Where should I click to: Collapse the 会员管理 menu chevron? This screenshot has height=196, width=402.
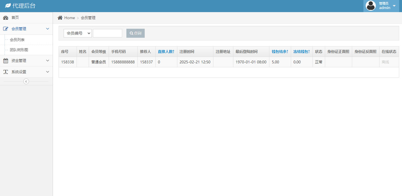[48, 29]
